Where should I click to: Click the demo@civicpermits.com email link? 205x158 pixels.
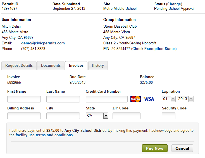(x=43, y=43)
